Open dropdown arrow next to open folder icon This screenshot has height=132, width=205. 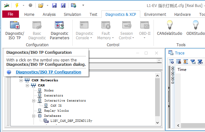coord(47,5)
